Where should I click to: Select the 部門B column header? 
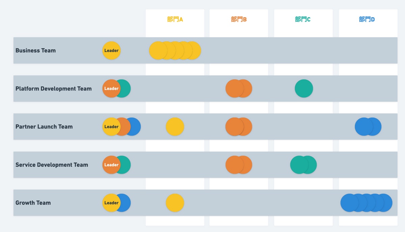239,19
